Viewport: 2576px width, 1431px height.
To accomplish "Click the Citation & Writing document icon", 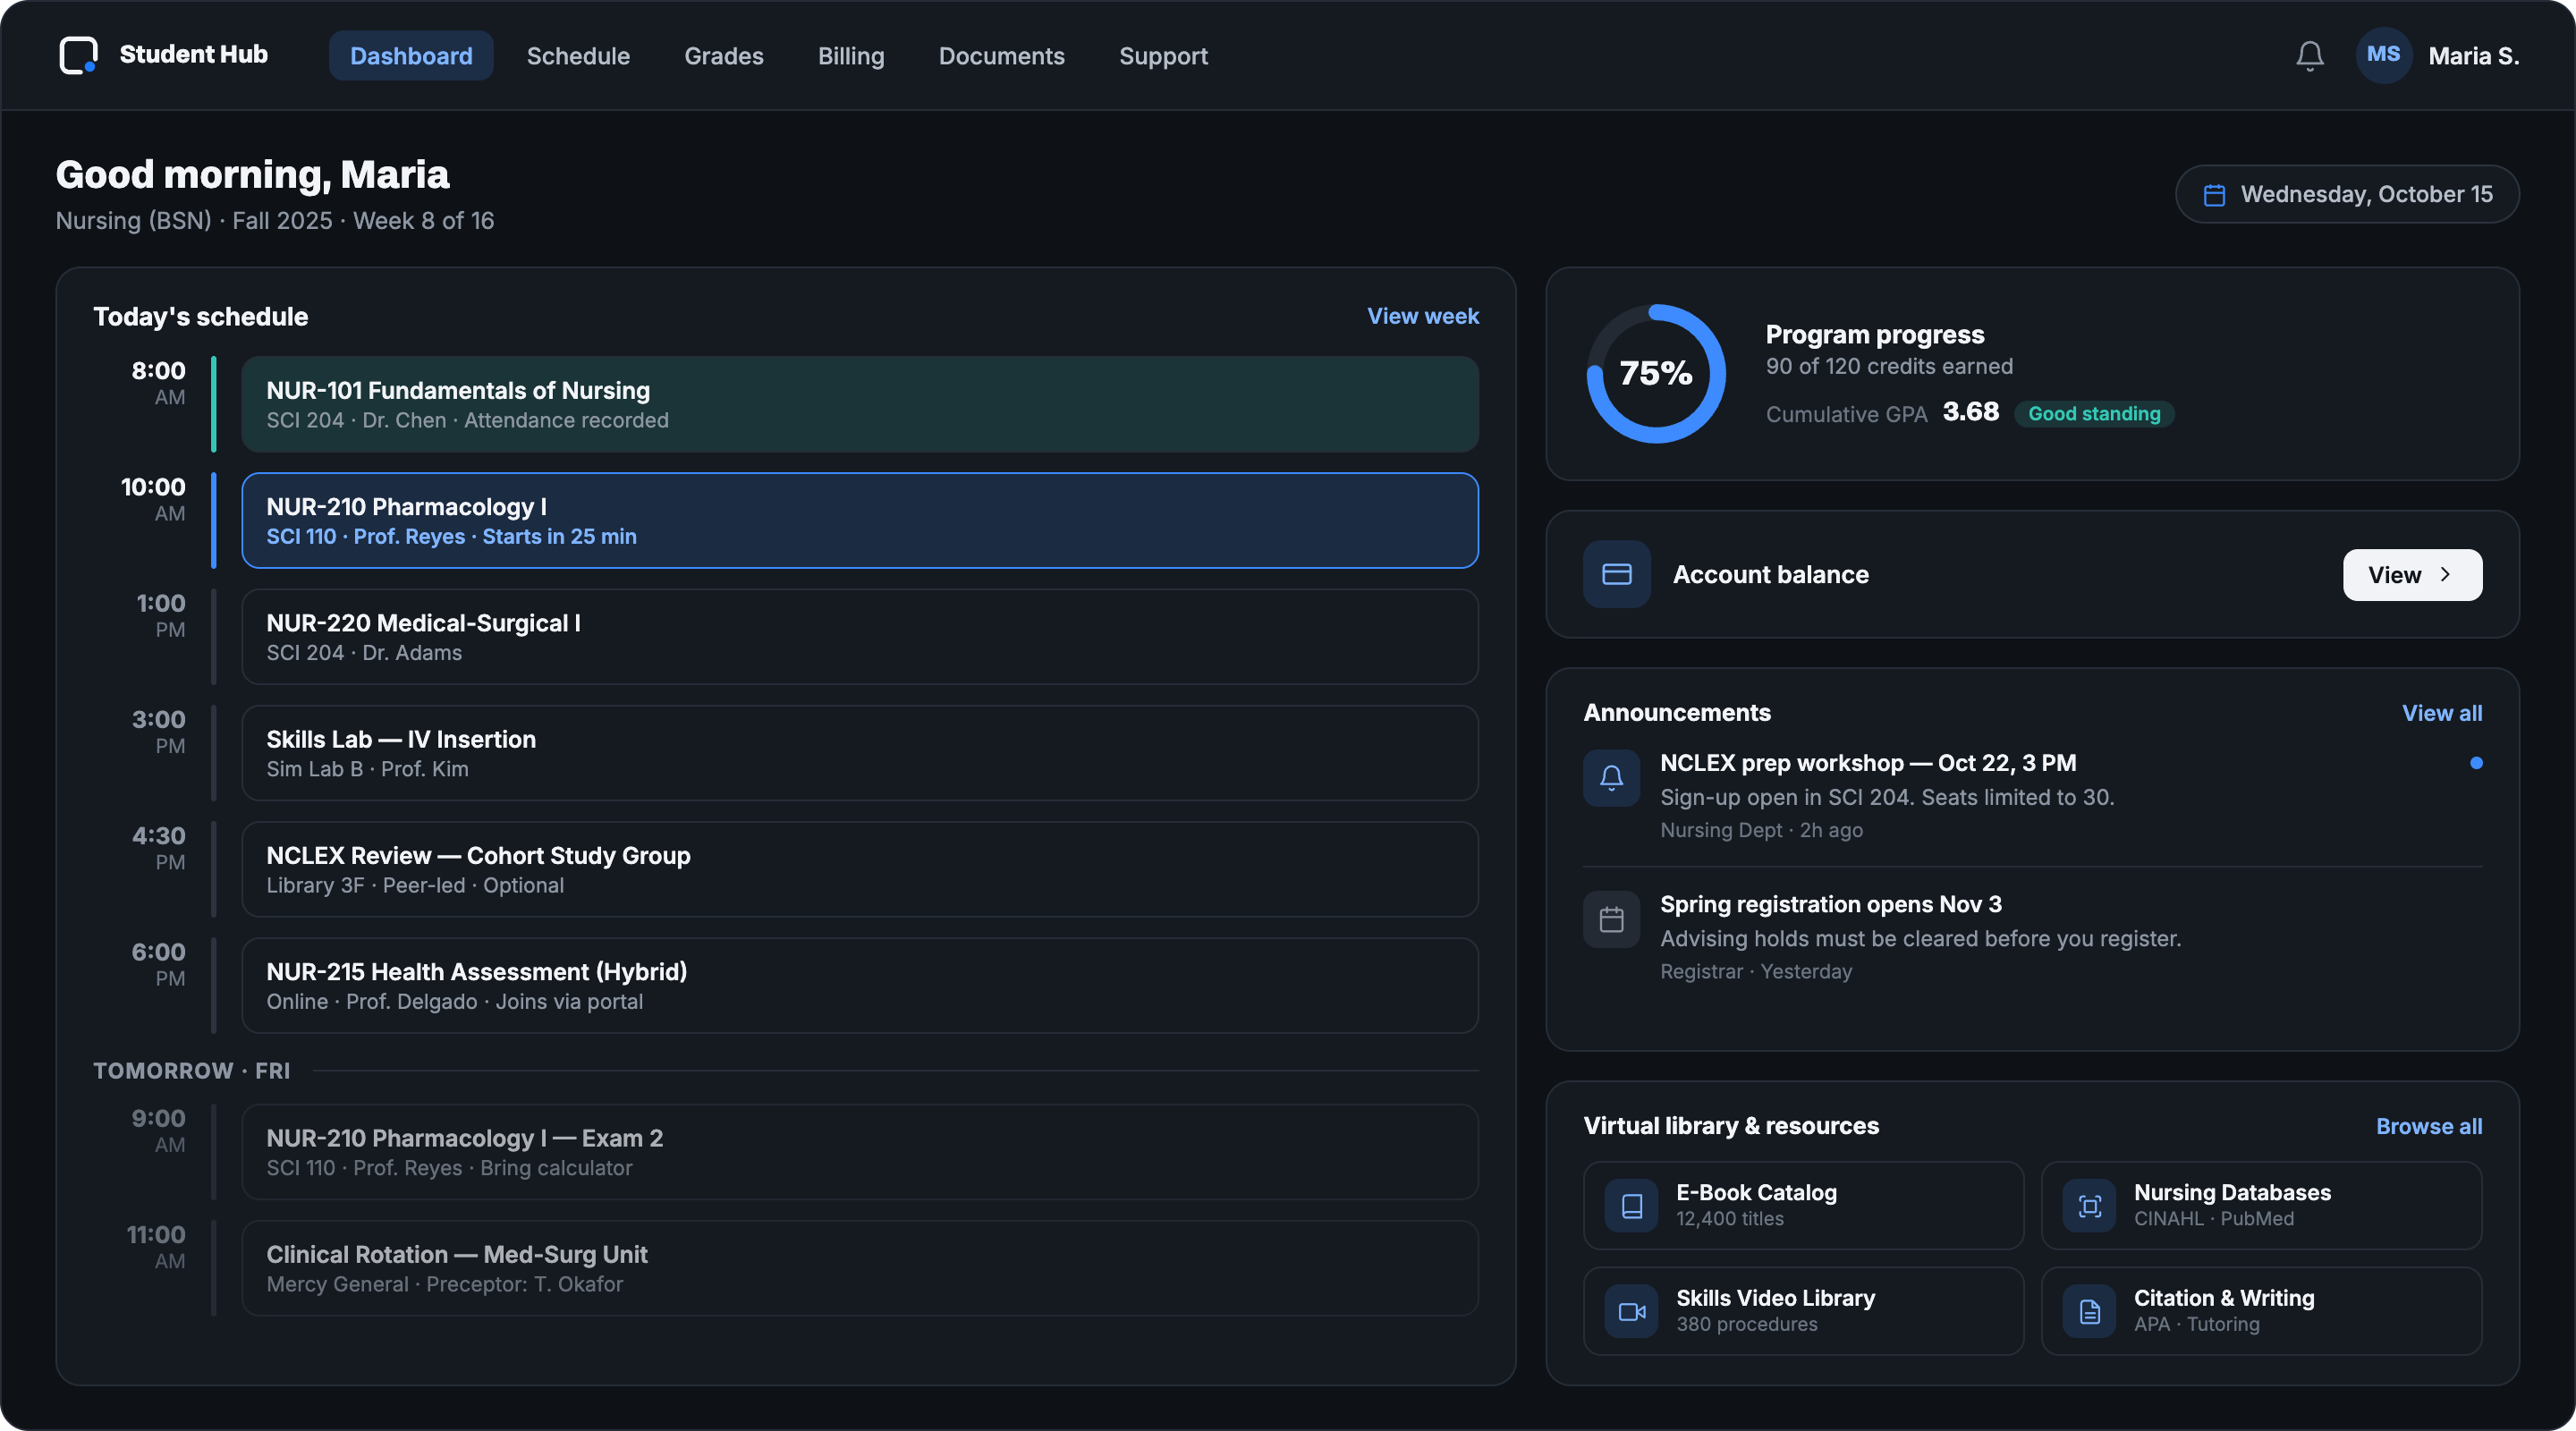I will click(x=2089, y=1312).
